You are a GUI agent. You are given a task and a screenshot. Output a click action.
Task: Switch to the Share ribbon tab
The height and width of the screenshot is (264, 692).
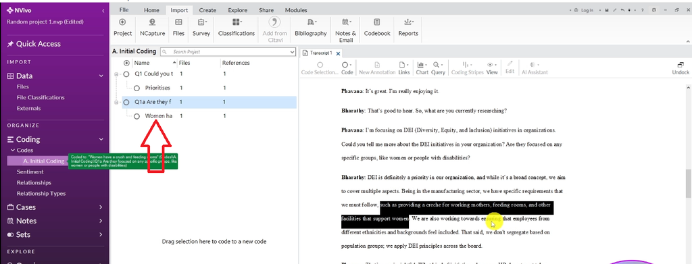(266, 10)
